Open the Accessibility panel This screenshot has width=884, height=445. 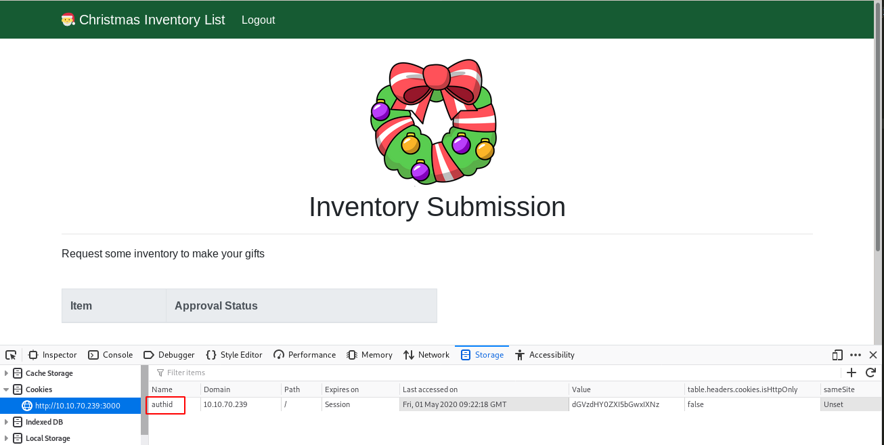tap(545, 355)
